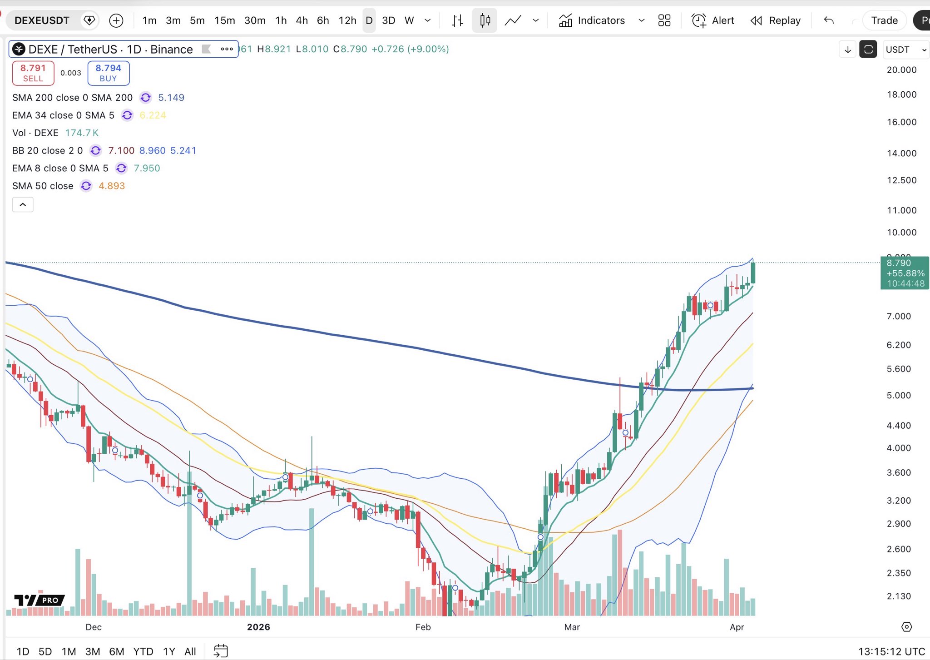Click the 8.791 SELL button
Image resolution: width=930 pixels, height=660 pixels.
tap(33, 73)
